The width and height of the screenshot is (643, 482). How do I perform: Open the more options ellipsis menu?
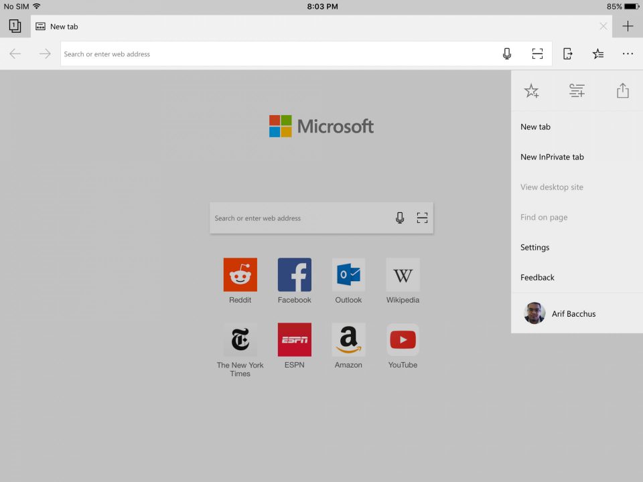[x=628, y=54]
